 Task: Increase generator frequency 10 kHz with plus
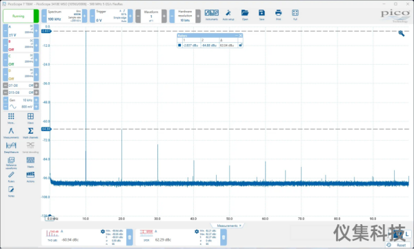tap(36, 100)
